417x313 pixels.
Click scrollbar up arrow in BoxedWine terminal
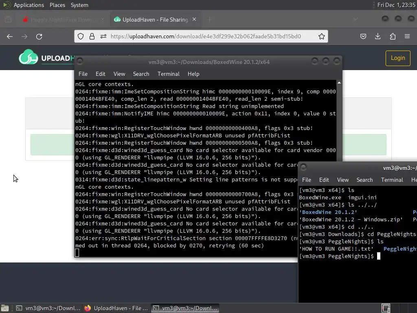pyautogui.click(x=339, y=83)
